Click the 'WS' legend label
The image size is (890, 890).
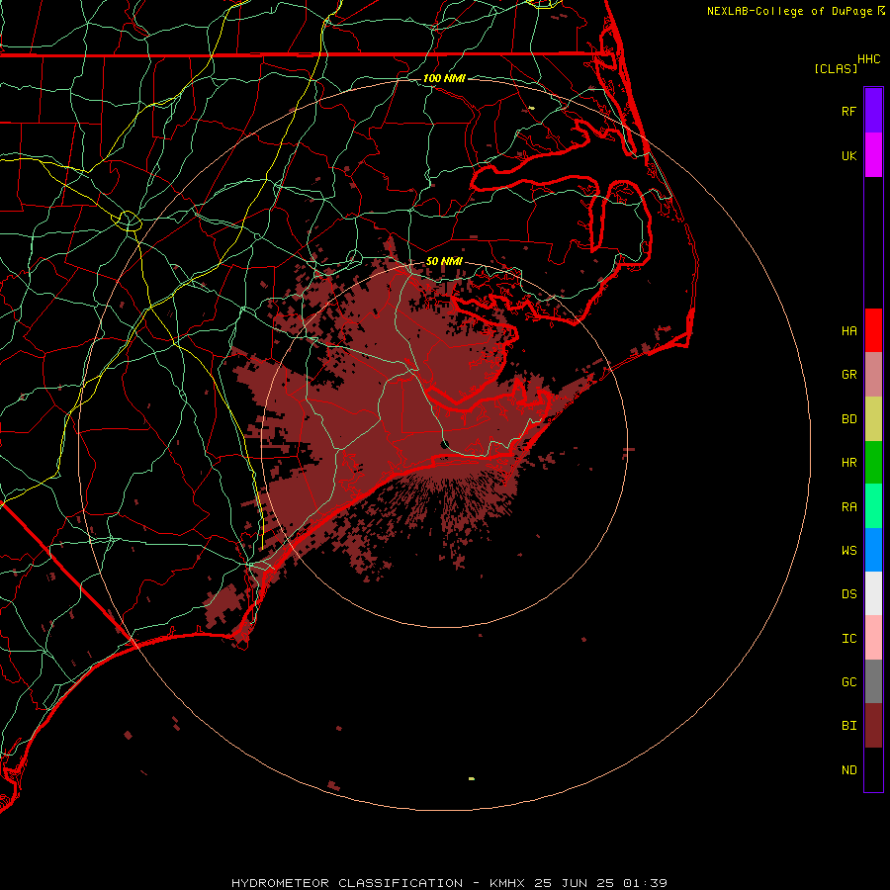coord(848,551)
